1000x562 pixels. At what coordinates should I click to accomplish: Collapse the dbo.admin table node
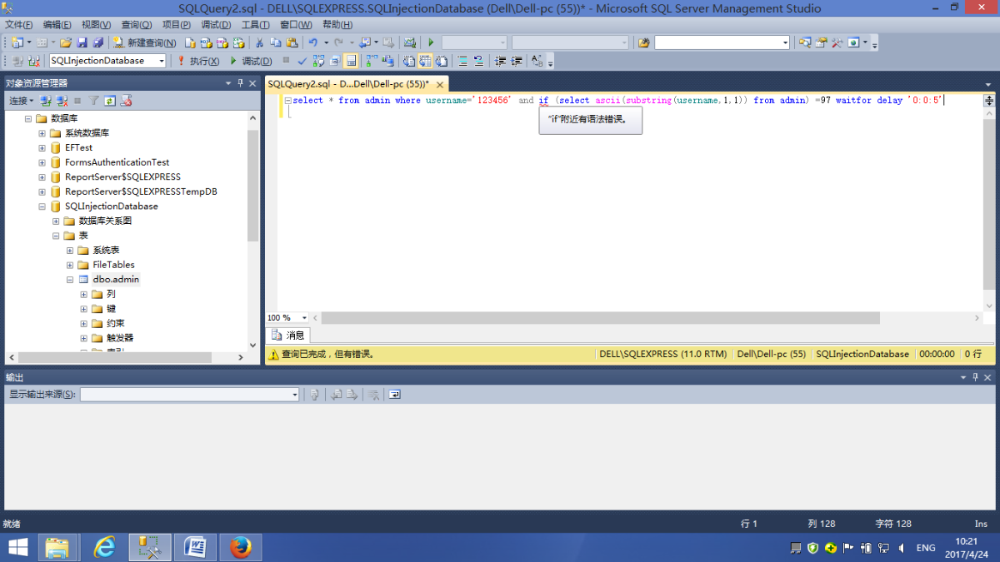pyautogui.click(x=70, y=279)
